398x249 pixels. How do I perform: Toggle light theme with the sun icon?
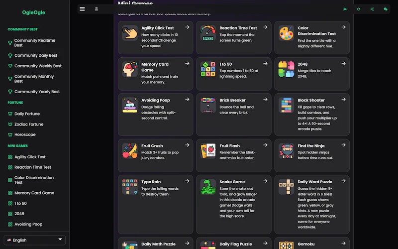[x=345, y=9]
